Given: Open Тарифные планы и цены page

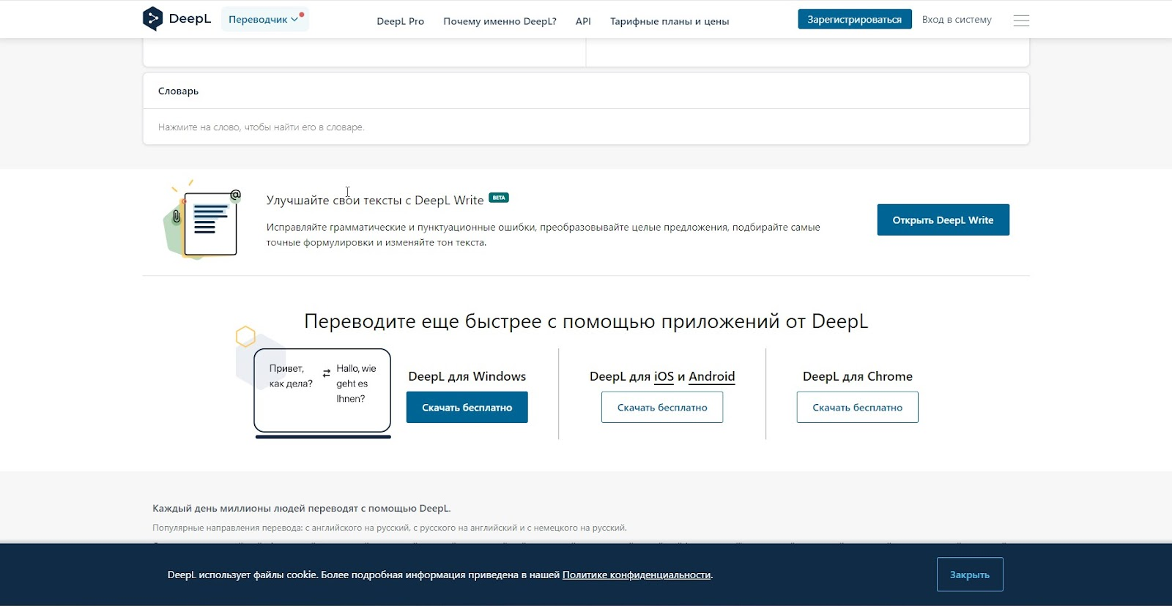Looking at the screenshot, I should (670, 21).
